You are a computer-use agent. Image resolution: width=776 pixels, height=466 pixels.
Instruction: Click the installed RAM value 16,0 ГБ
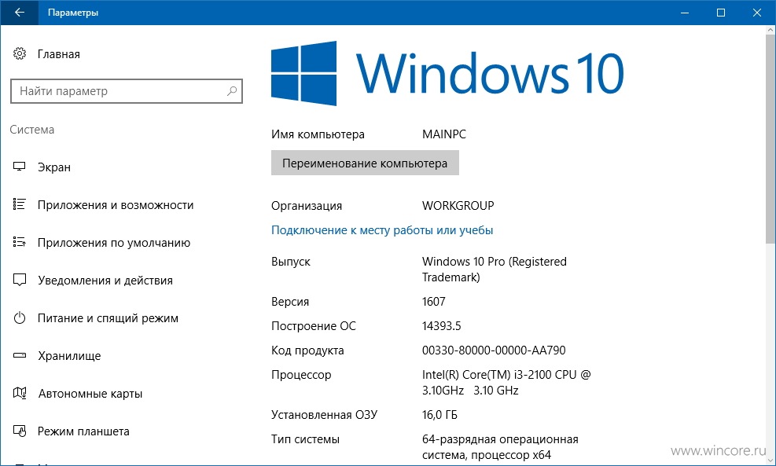coord(439,415)
